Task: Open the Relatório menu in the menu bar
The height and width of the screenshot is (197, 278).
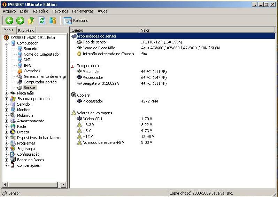Action: (x=41, y=11)
